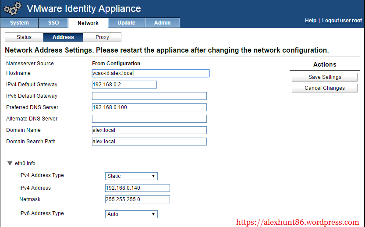Switch to the System tab
This screenshot has height=227, width=365.
coord(19,23)
